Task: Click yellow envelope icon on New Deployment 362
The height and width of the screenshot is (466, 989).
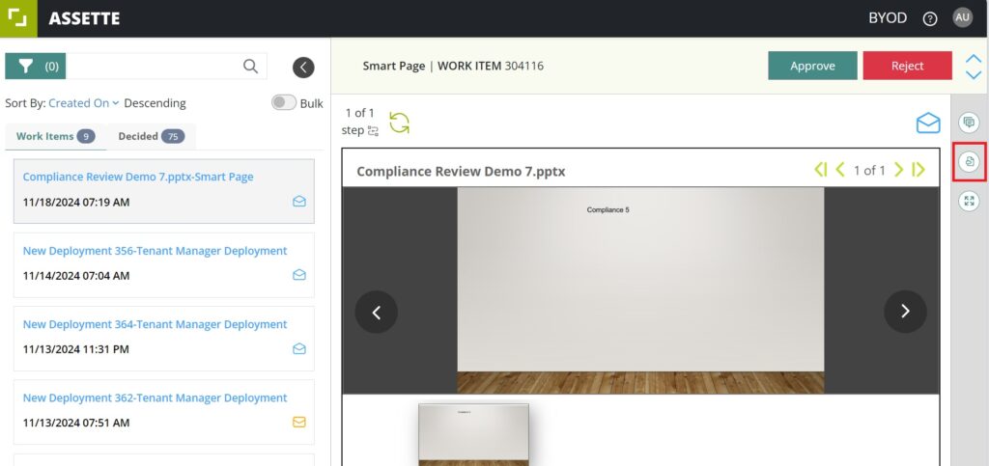Action: point(299,422)
